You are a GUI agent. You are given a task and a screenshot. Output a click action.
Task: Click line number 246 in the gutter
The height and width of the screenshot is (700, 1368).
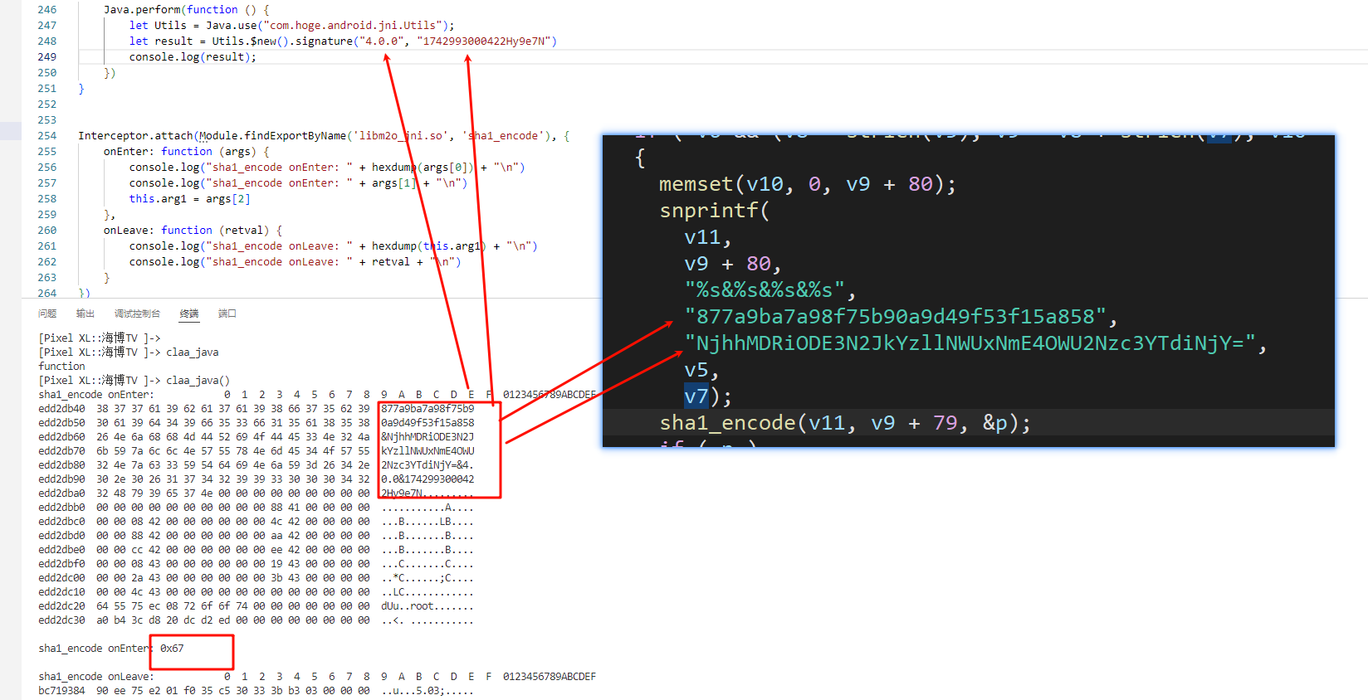click(47, 10)
